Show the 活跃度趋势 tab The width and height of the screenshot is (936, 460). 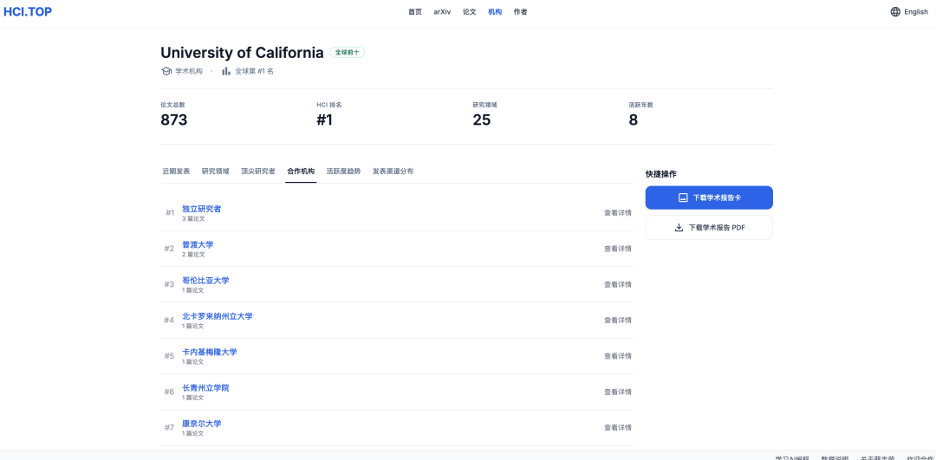pyautogui.click(x=343, y=172)
